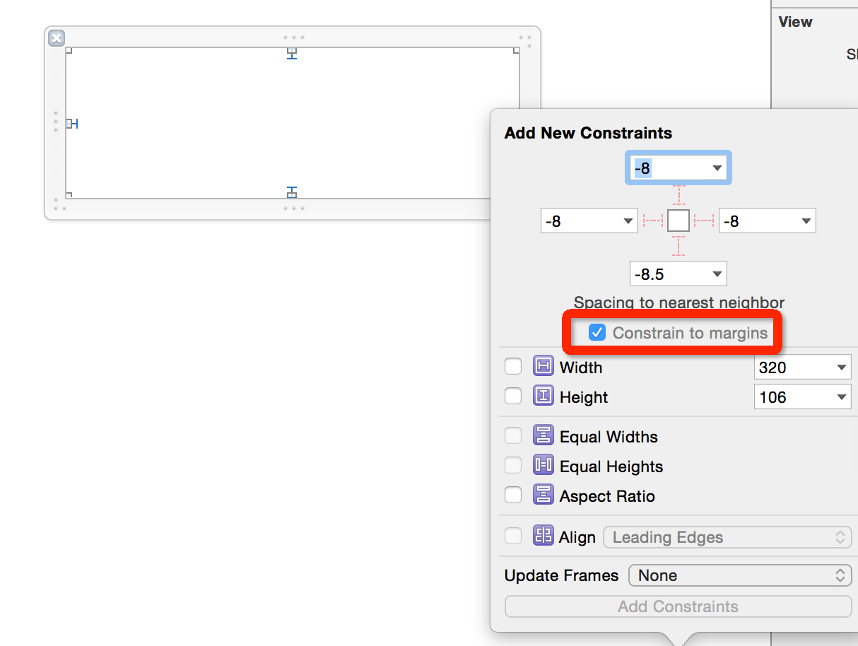Viewport: 858px width, 646px height.
Task: Enable the Width constraint checkbox
Action: [513, 366]
